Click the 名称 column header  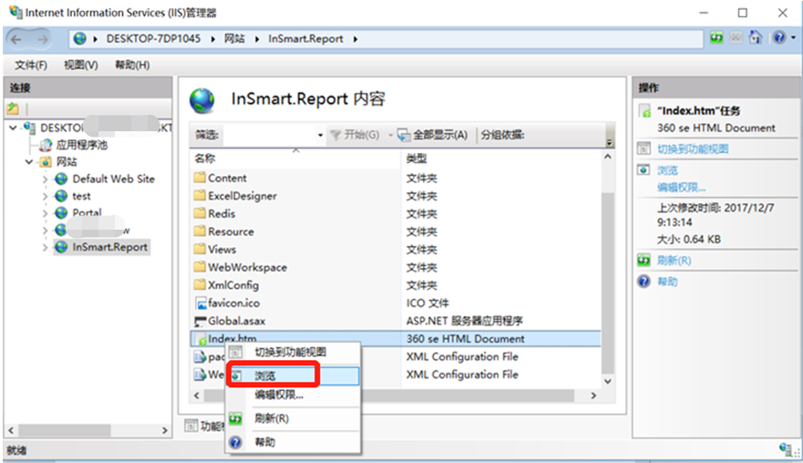click(205, 159)
